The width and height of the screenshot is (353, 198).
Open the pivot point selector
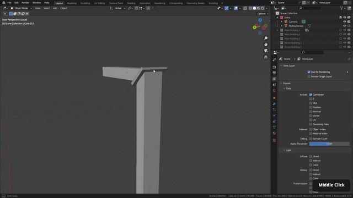130,8
